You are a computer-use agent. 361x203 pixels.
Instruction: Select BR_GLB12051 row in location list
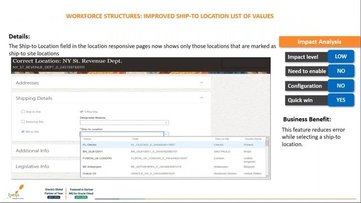pos(173,152)
